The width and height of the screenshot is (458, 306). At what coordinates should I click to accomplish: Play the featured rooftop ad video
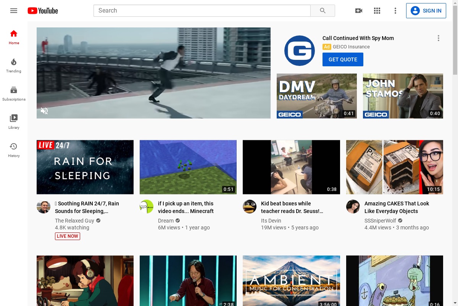(x=153, y=73)
